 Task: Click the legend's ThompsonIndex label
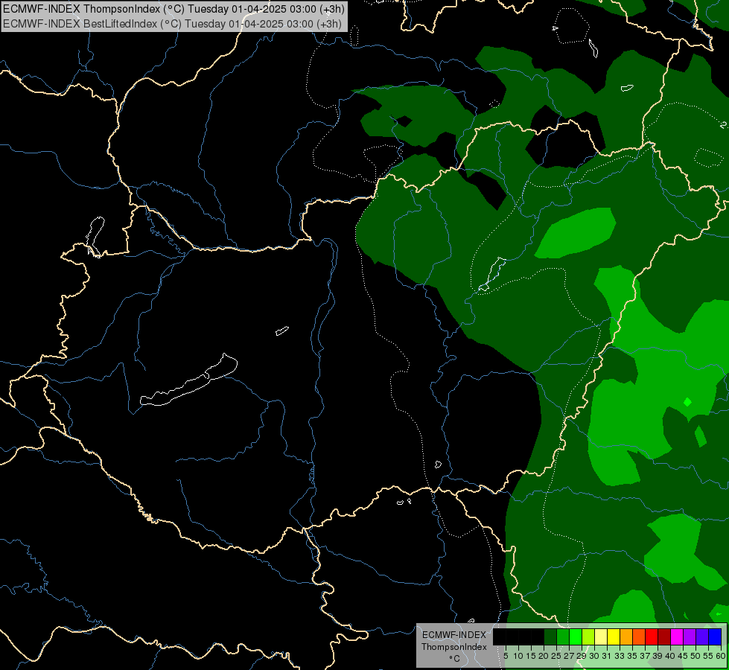click(453, 647)
